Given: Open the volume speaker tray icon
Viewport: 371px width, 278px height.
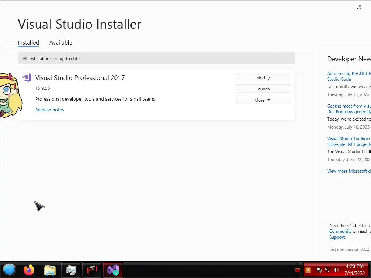Looking at the screenshot, I should click(337, 270).
